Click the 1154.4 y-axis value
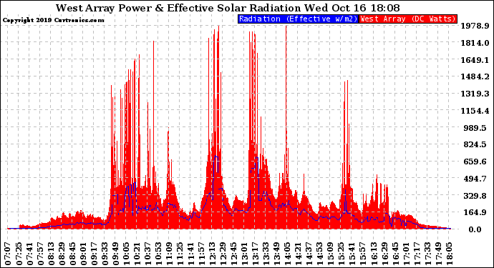The image size is (494, 268). (475, 111)
